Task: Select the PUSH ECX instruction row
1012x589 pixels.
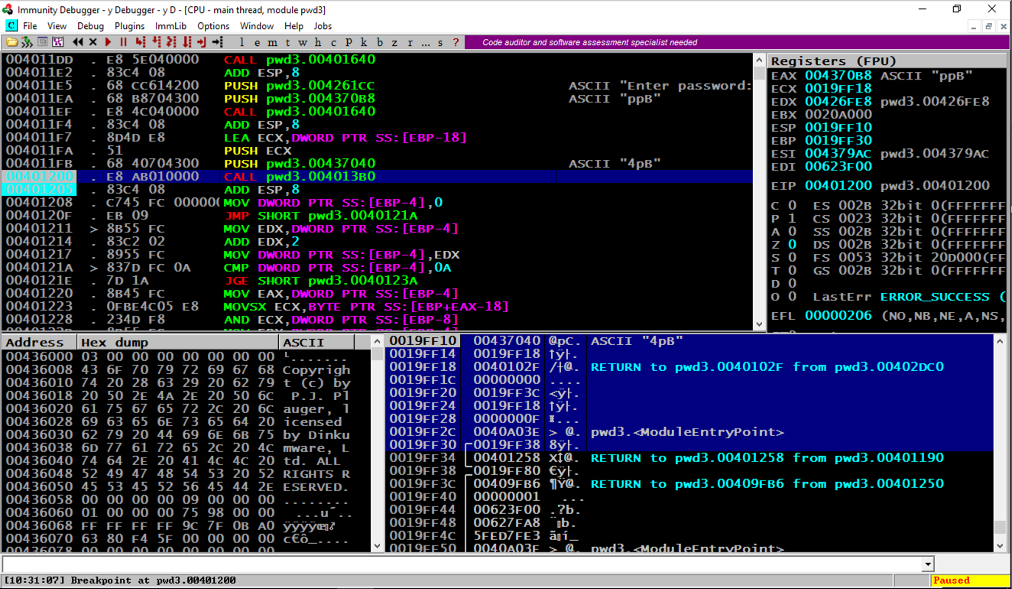Action: pyautogui.click(x=378, y=151)
